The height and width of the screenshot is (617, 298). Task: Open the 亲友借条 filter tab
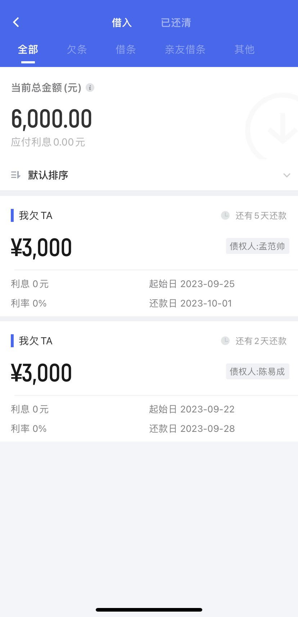pos(185,49)
